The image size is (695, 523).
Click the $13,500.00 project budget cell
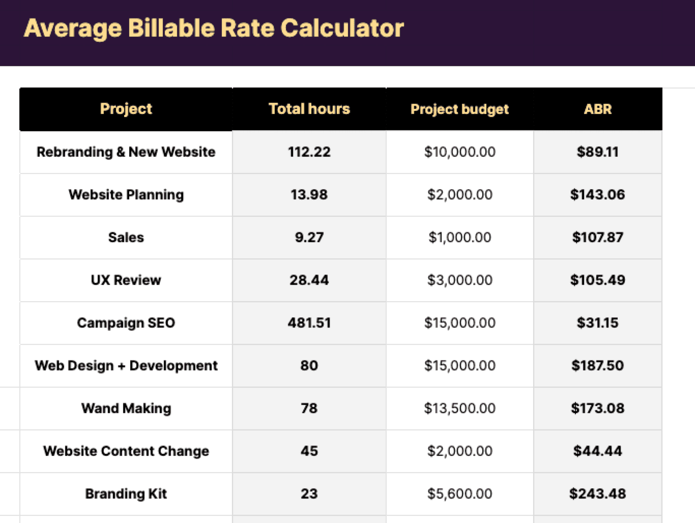point(459,408)
